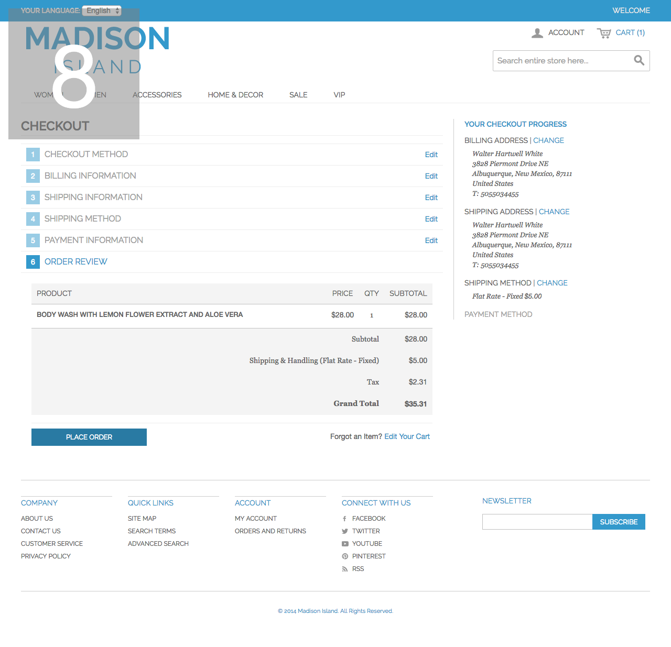Viewport: 671px width, 647px height.
Task: Open the Search Terms link
Action: pyautogui.click(x=151, y=531)
